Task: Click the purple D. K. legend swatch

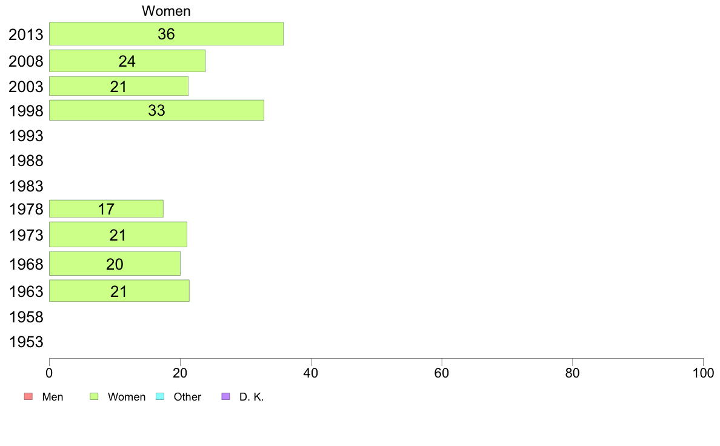Action: pos(225,396)
